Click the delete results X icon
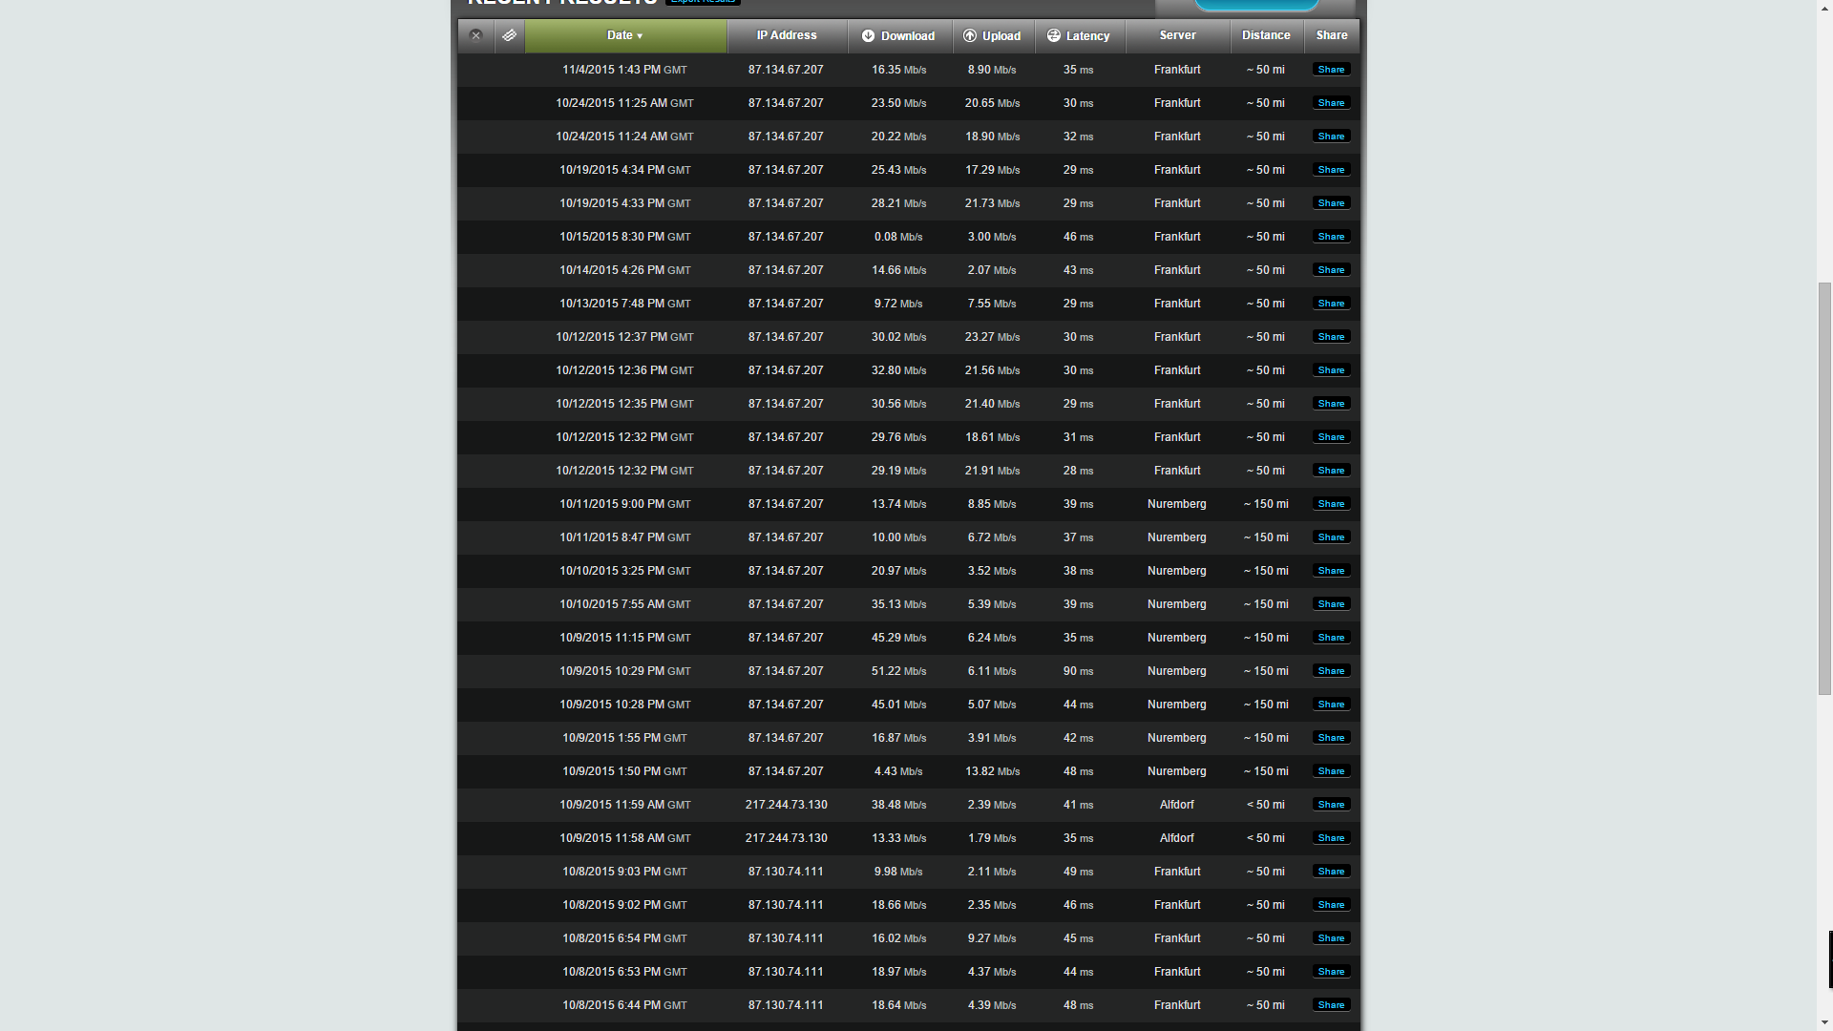Viewport: 1833px width, 1031px height. (475, 35)
